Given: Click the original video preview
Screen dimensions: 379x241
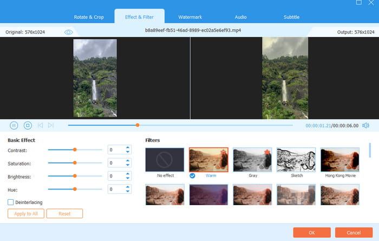Looking at the screenshot, I should (x=95, y=78).
